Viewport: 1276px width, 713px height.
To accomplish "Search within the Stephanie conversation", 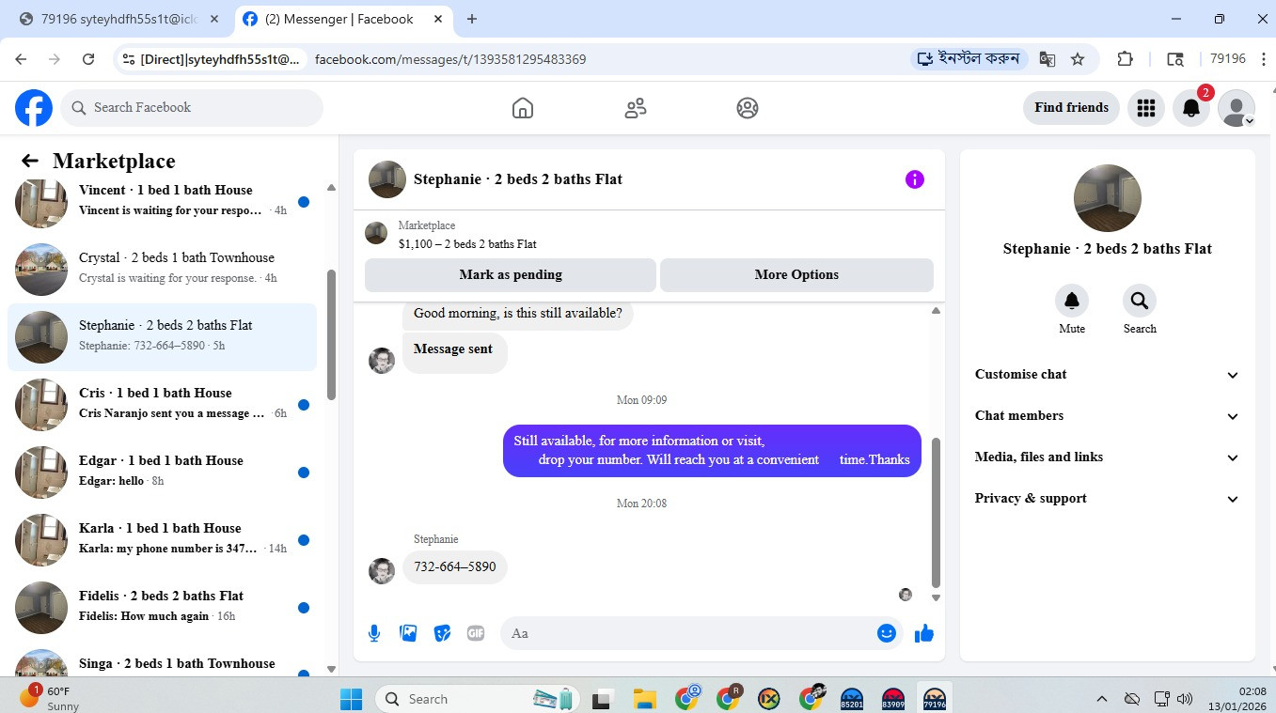I will coord(1140,301).
